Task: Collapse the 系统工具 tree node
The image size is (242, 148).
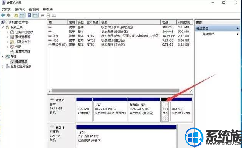Action: click(x=3, y=27)
